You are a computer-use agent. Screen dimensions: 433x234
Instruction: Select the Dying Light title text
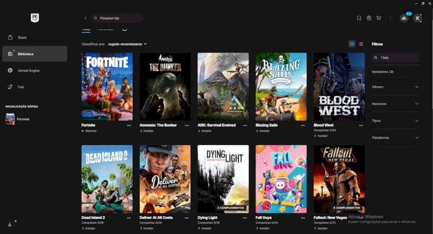(207, 218)
